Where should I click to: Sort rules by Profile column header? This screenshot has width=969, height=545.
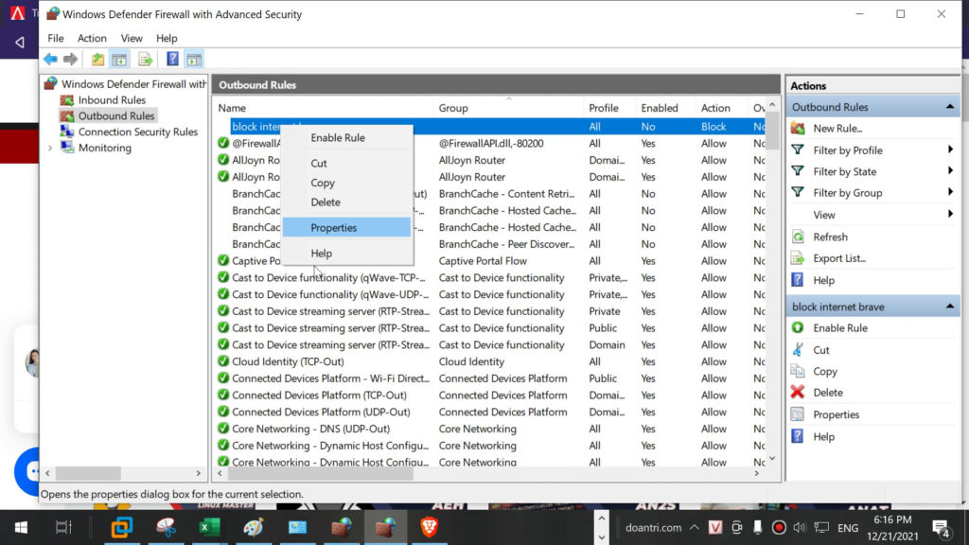click(608, 108)
